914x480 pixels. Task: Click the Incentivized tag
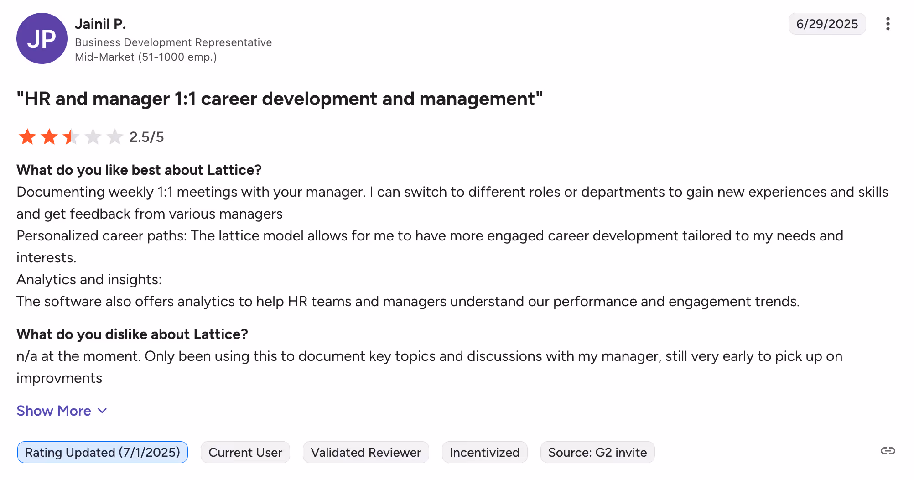click(x=484, y=452)
